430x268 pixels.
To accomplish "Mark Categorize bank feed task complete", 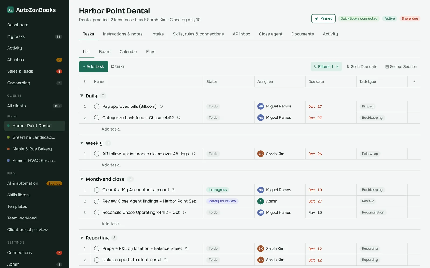I will pyautogui.click(x=97, y=118).
